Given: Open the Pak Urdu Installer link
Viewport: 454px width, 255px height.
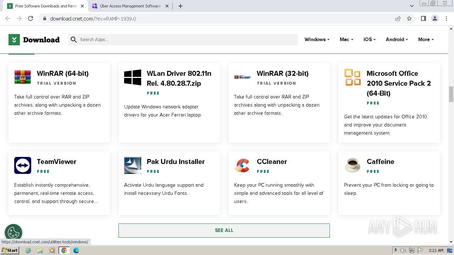Looking at the screenshot, I should click(x=176, y=161).
